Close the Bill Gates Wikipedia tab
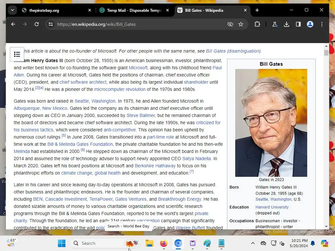Viewport: 335px width, 251px height. tap(245, 10)
